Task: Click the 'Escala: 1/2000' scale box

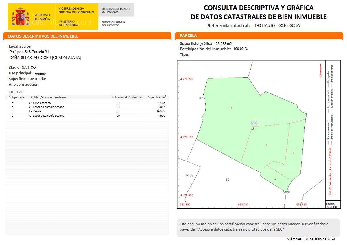Action: pyautogui.click(x=333, y=205)
